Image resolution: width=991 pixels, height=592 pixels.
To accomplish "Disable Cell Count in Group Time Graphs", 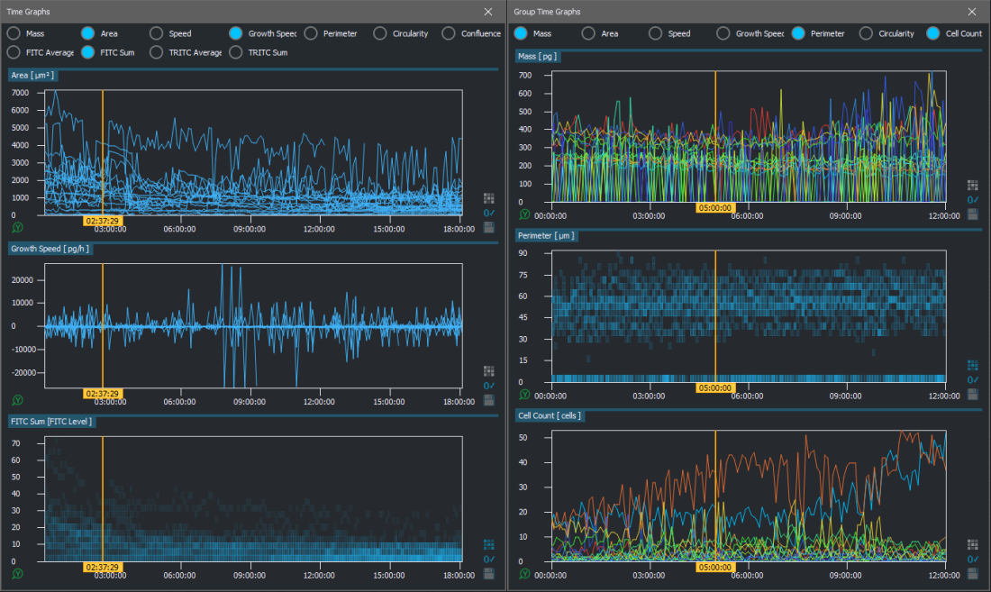I will (x=933, y=33).
